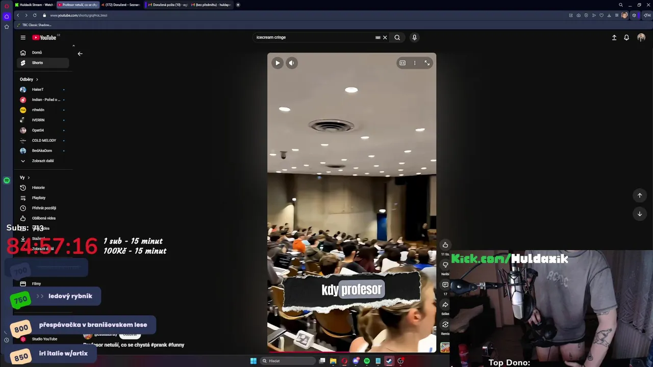Start voice search with the microphone
This screenshot has width=653, height=367.
[414, 37]
